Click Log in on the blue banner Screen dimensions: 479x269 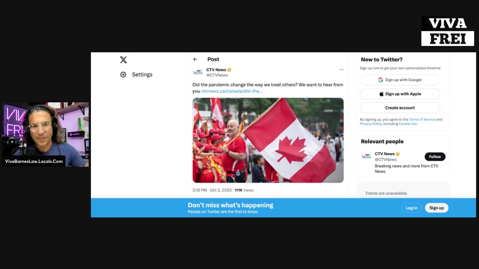pos(411,208)
